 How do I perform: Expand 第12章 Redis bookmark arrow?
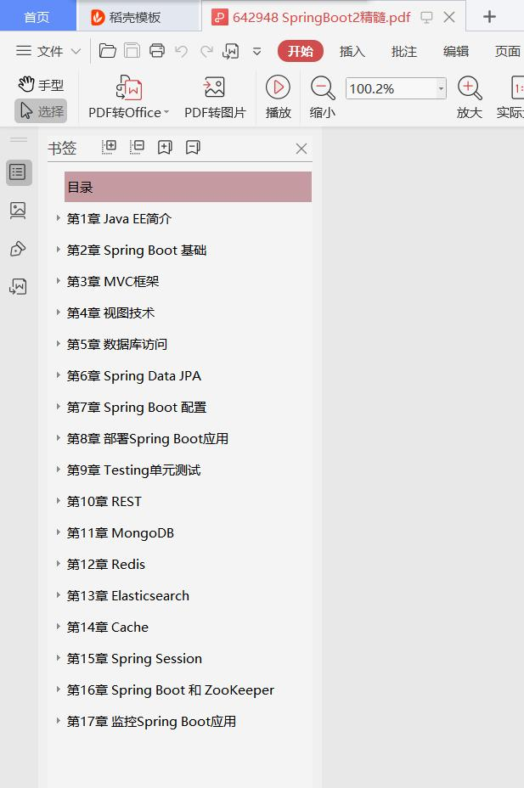[x=59, y=563]
